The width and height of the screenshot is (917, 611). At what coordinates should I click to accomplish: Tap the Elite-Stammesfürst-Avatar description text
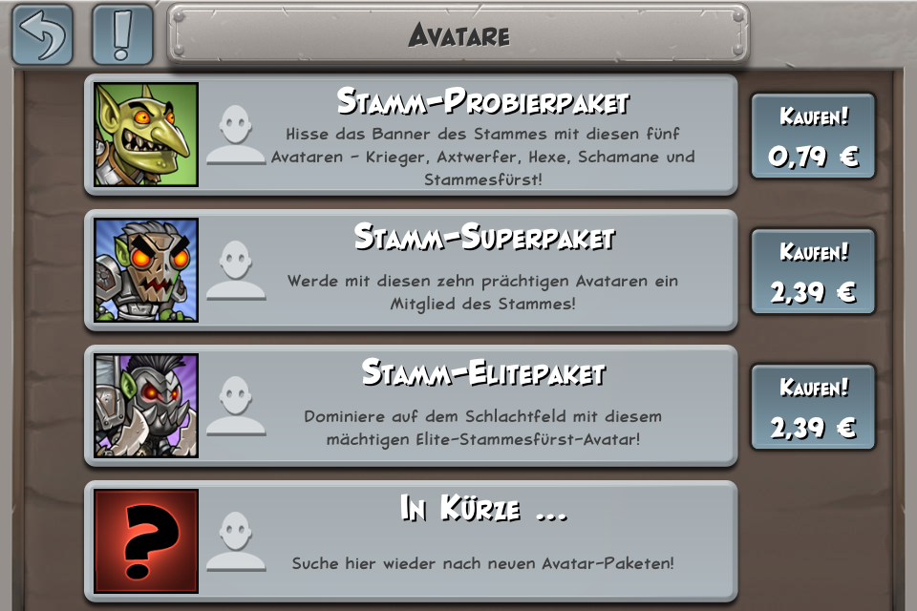click(483, 428)
